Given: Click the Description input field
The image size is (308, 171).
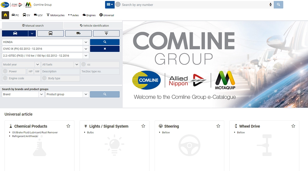Looking at the screenshot, I should (60, 71).
